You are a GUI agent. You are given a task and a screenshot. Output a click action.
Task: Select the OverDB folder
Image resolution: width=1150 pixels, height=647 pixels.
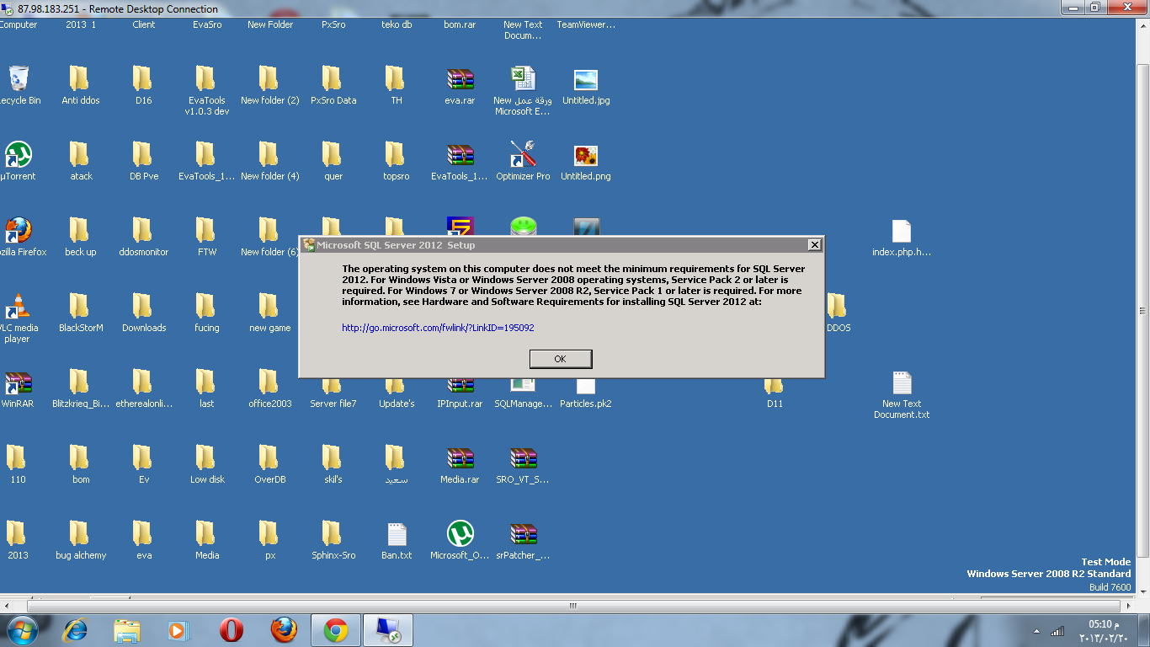270,465
